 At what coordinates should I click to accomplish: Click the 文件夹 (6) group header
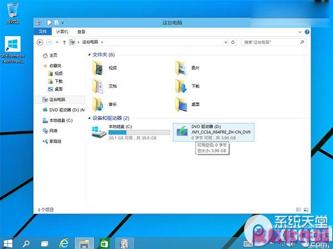click(x=103, y=55)
